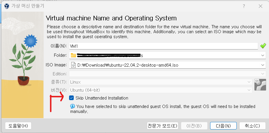Click the ISO path text ubuntu-22.04.2-desktop-amd64.iso
This screenshot has height=133, width=269.
coord(128,65)
